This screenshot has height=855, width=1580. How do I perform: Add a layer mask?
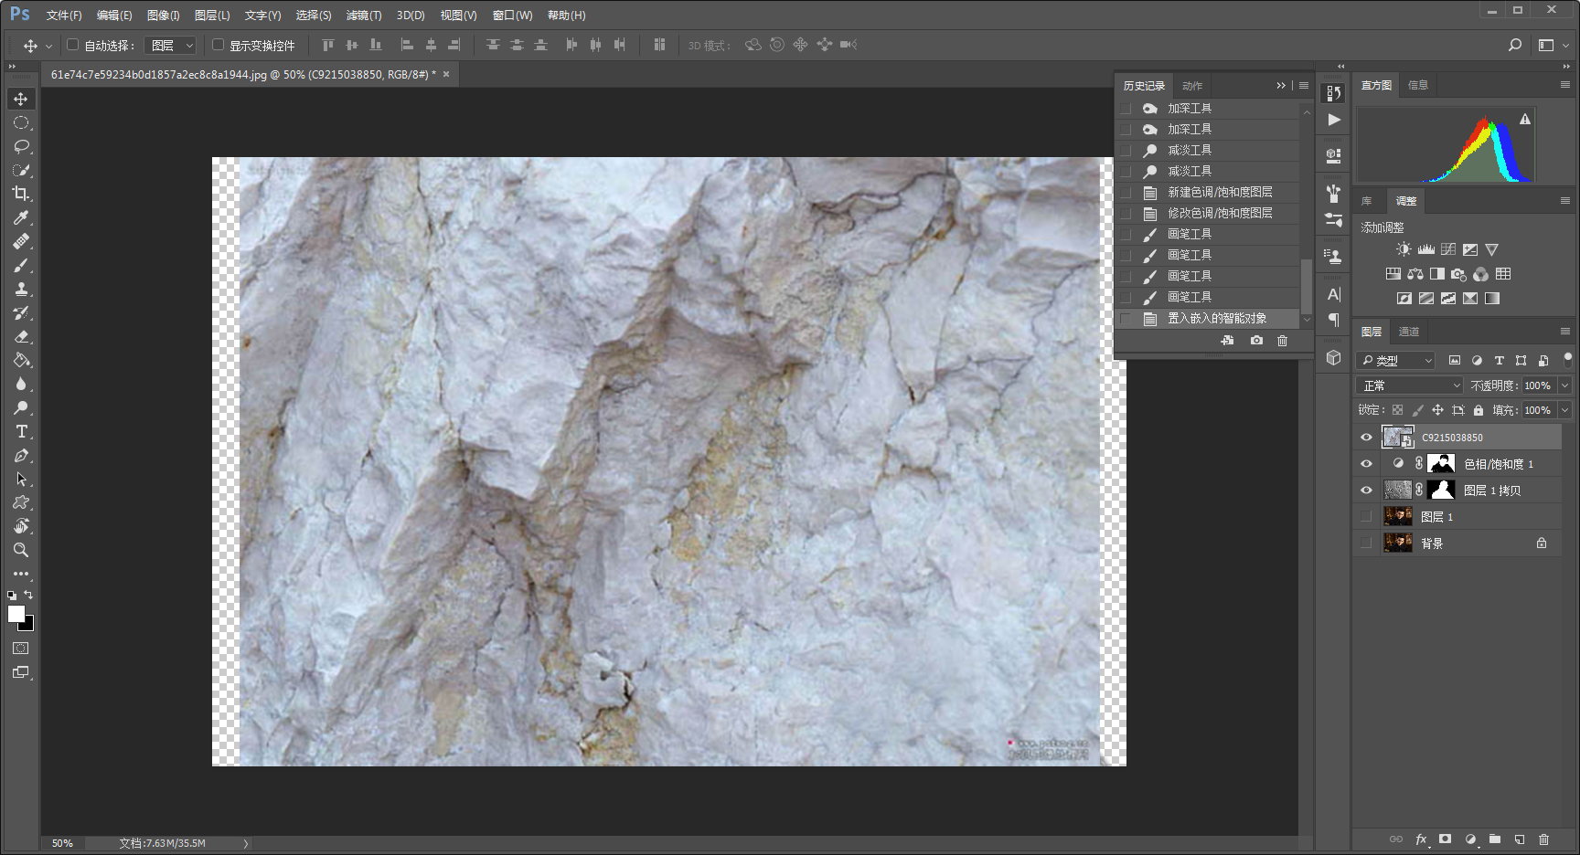coord(1445,839)
